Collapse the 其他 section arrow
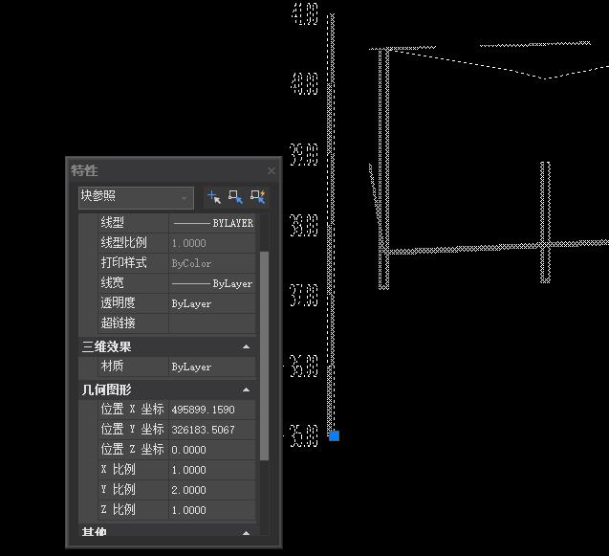609x556 pixels. click(x=246, y=533)
